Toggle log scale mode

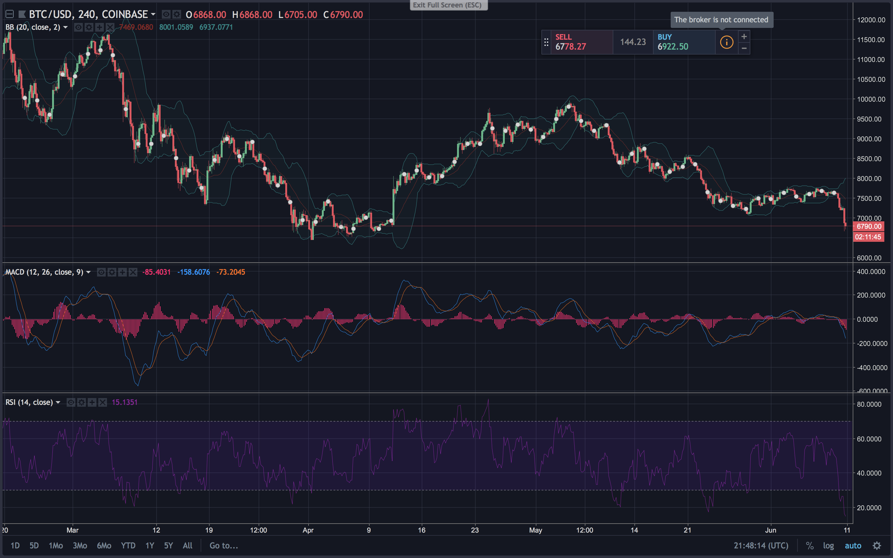pos(829,546)
